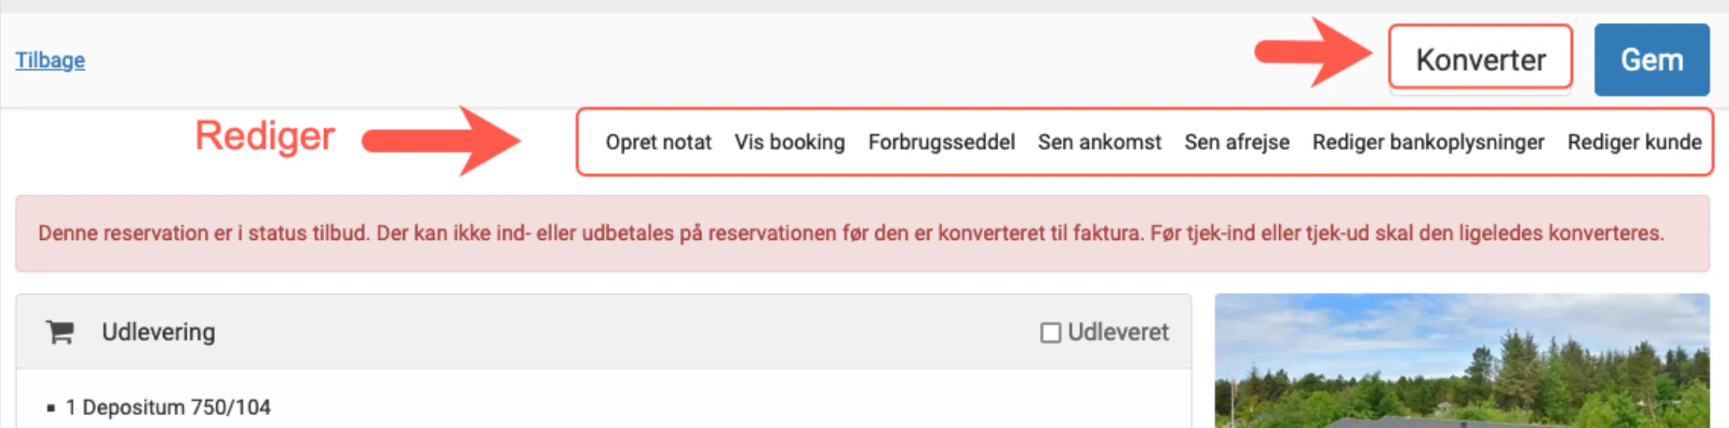Register Sen afrejse for this reservation

tap(1237, 142)
